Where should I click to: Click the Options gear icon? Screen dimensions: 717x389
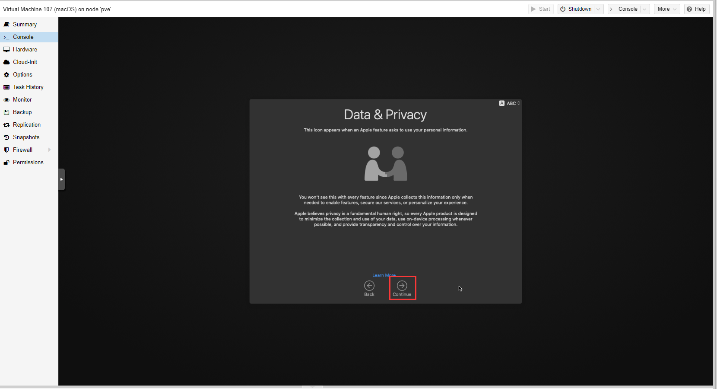click(6, 75)
